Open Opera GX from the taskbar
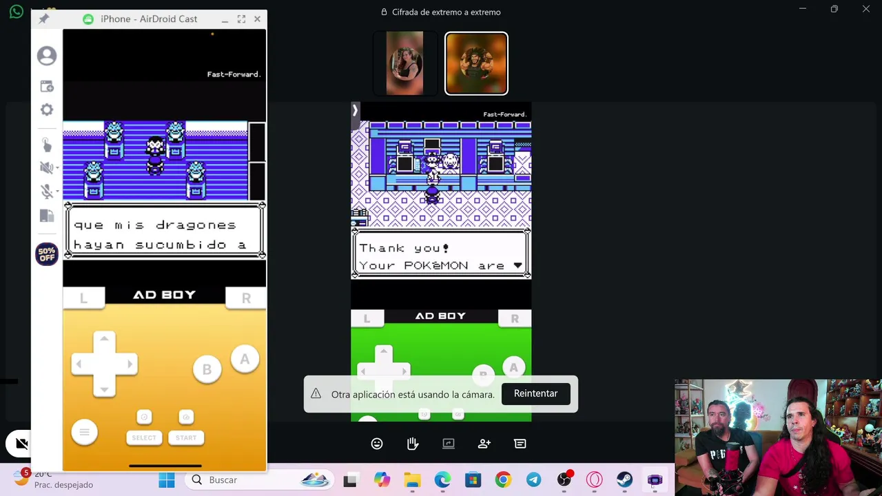 tap(594, 480)
